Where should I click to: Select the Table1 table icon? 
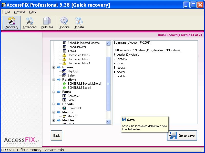(x=64, y=51)
